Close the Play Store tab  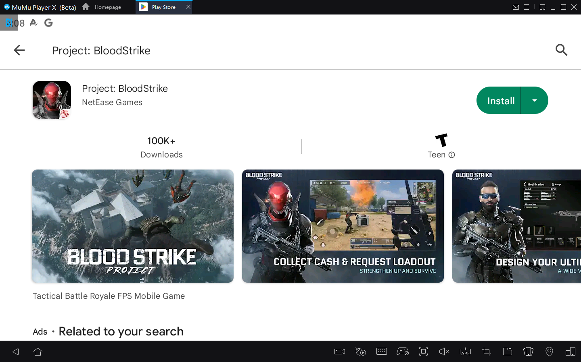[x=188, y=7]
